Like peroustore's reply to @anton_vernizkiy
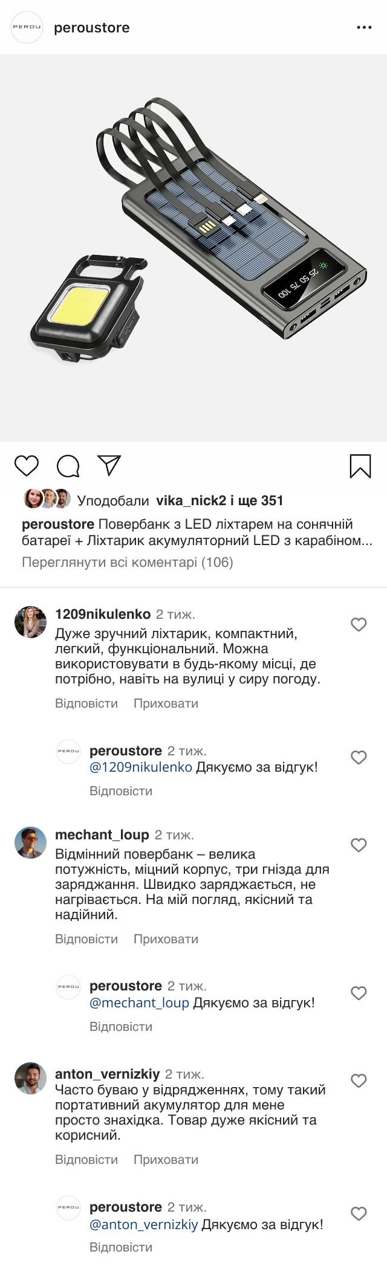 click(359, 1213)
